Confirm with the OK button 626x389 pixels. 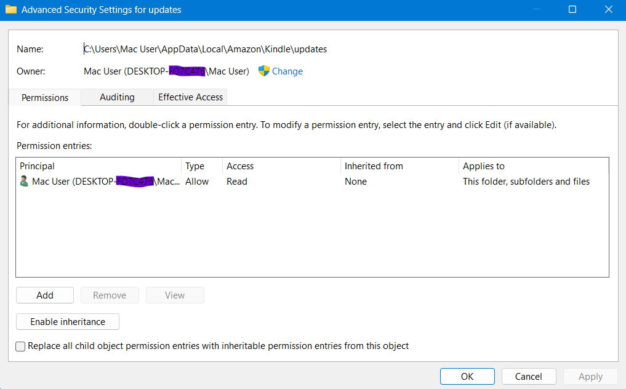point(467,377)
